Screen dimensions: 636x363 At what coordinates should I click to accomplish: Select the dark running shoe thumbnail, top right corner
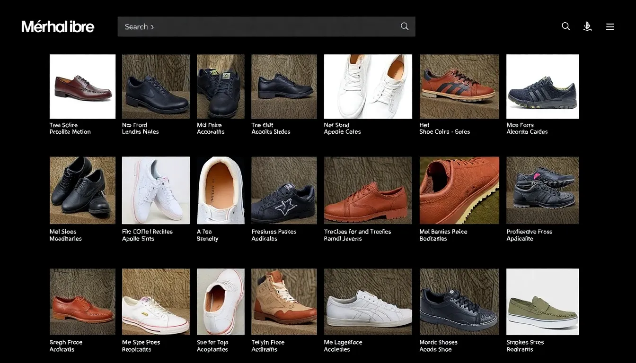click(x=542, y=86)
